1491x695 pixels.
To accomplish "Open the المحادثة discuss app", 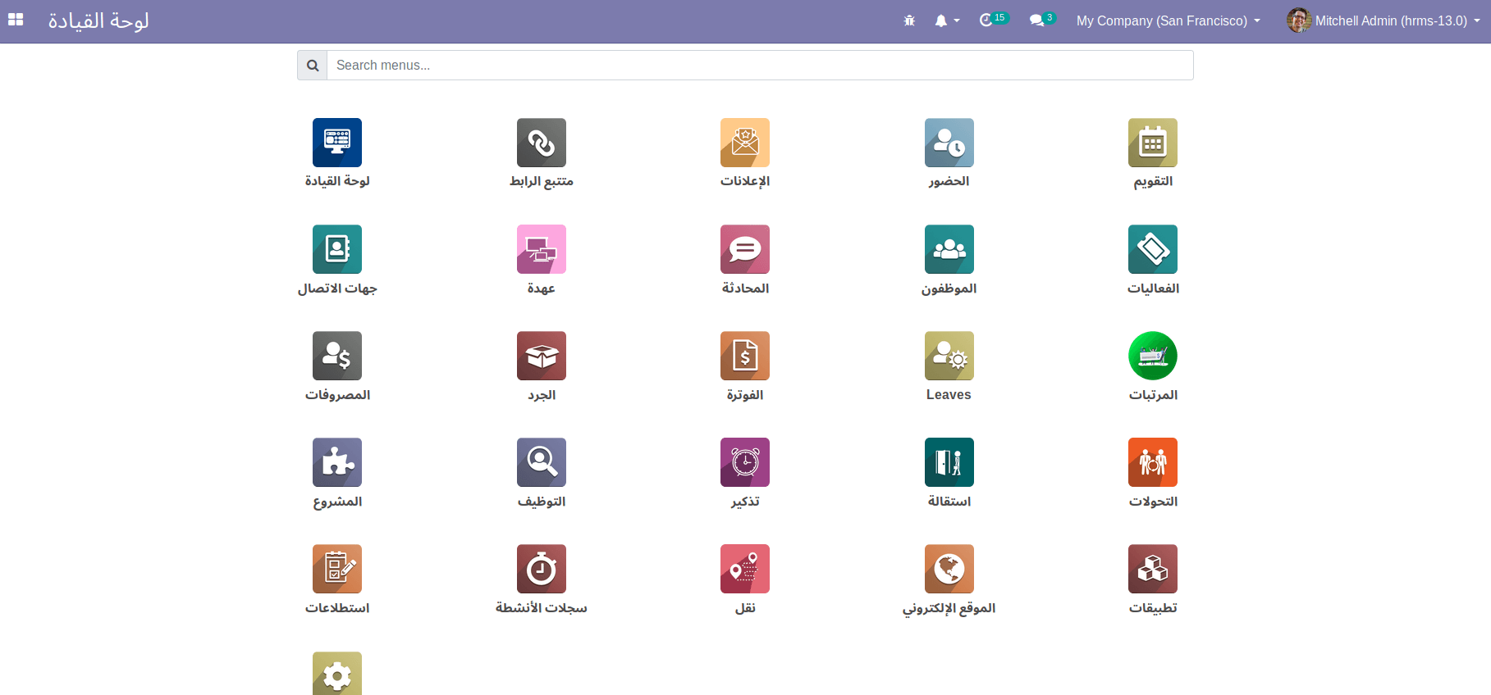I will (745, 249).
